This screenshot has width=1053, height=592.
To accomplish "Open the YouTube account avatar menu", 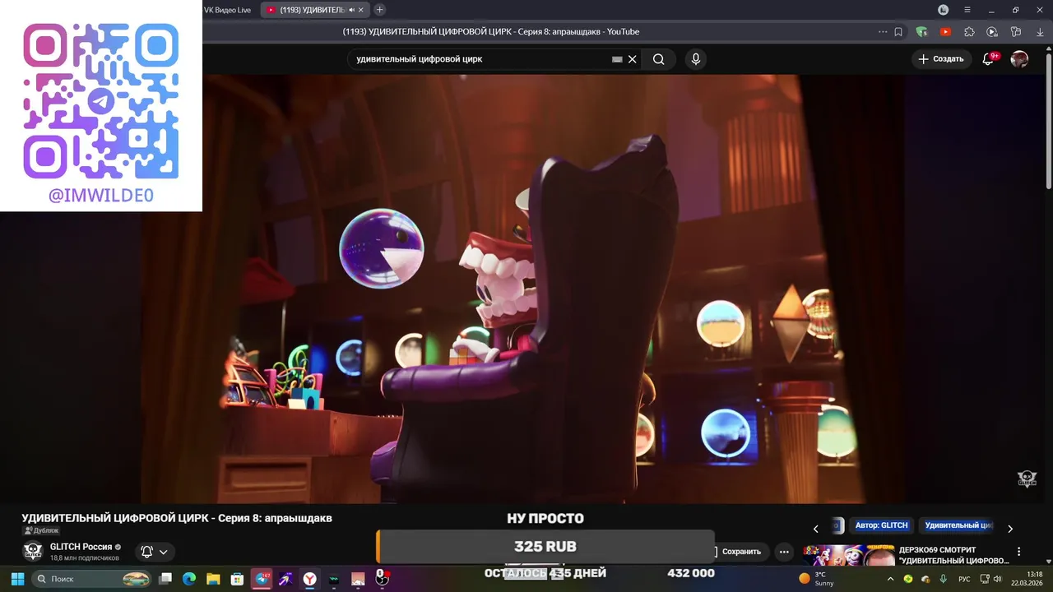I will click(x=1019, y=59).
